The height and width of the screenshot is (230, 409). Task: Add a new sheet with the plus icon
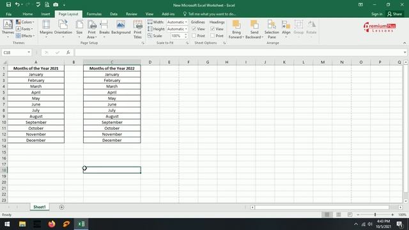pos(61,207)
